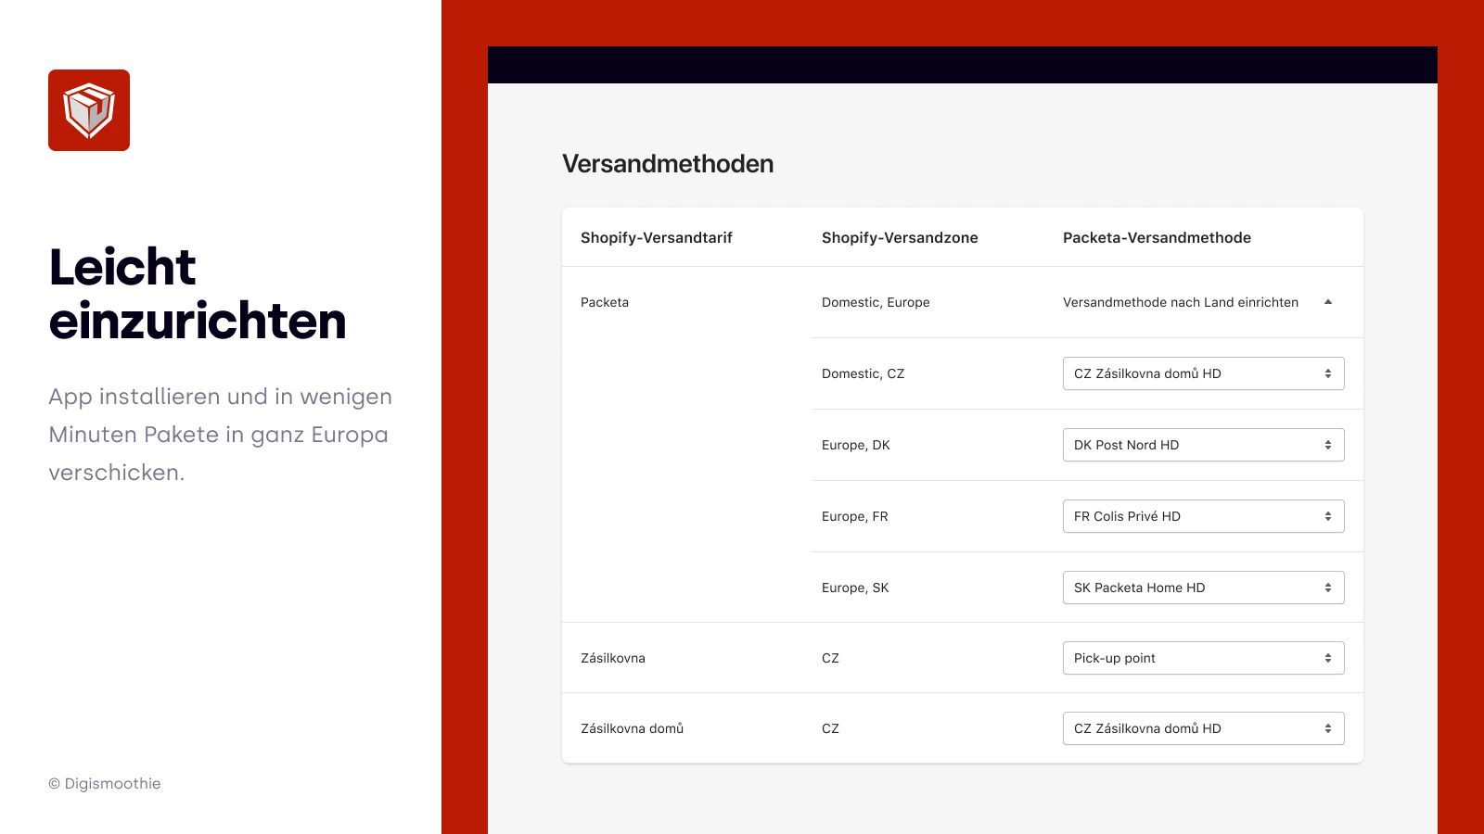The width and height of the screenshot is (1484, 834).
Task: Select the 'Europe, SK' zone cell
Action: click(x=855, y=588)
